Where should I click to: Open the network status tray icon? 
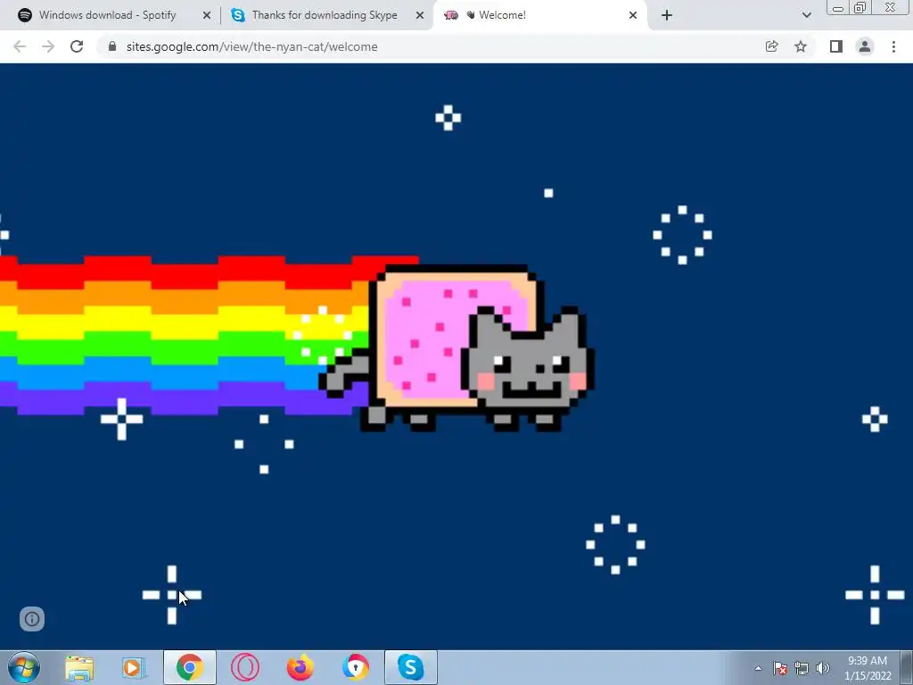point(802,668)
